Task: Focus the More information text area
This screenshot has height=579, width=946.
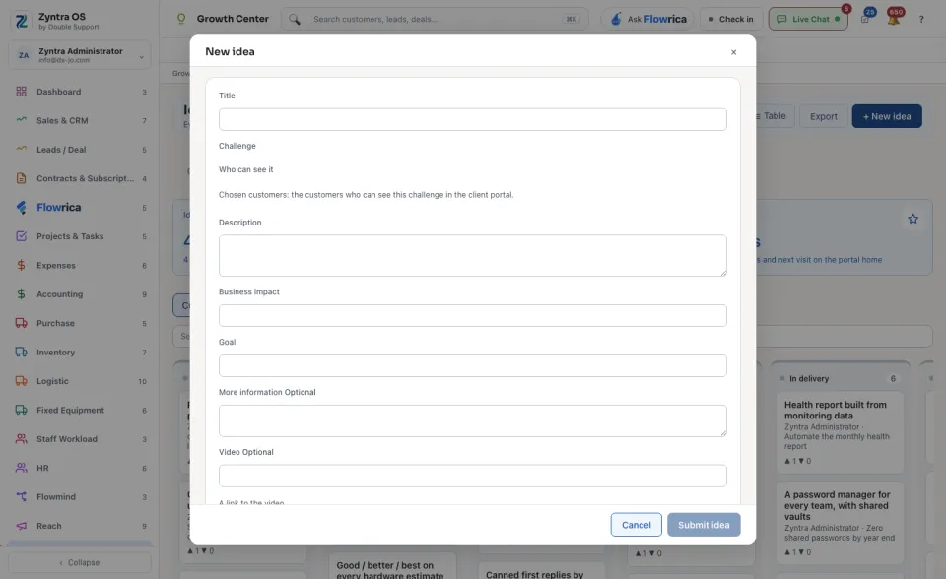Action: 472,420
